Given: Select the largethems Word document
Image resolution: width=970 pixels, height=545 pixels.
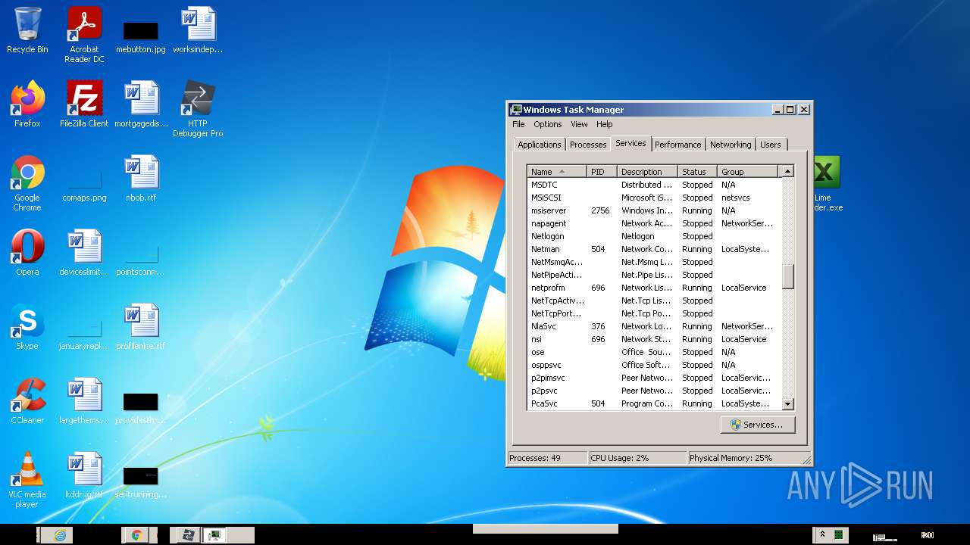Looking at the screenshot, I should pos(84,401).
